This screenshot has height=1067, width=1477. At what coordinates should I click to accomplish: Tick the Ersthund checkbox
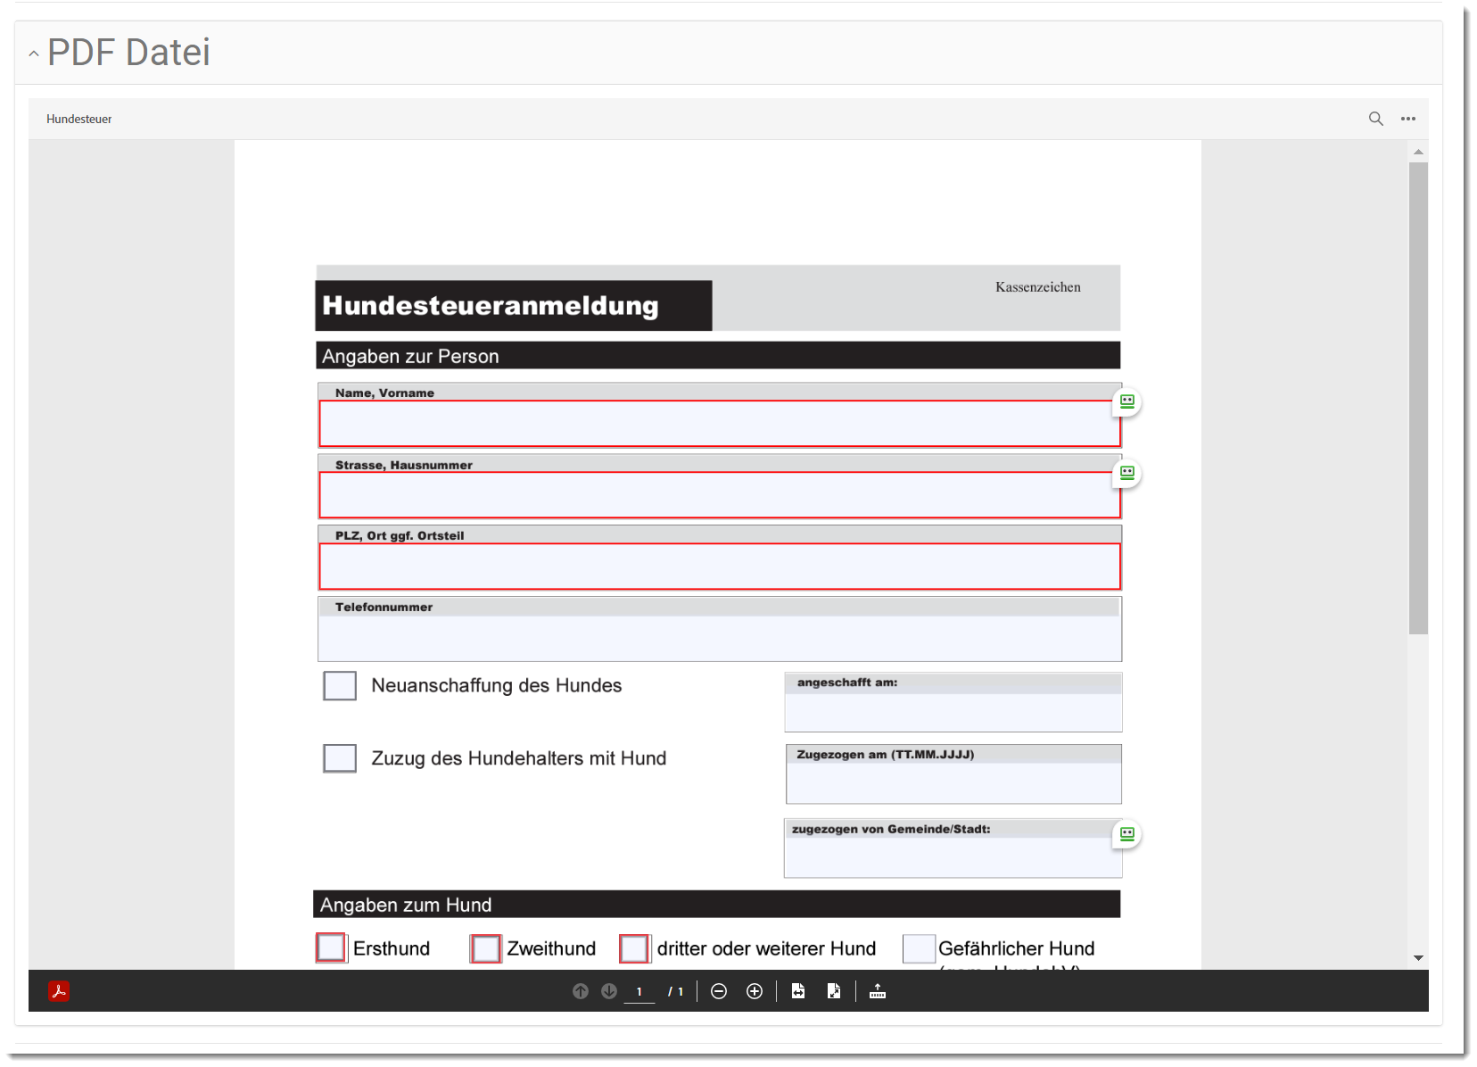point(331,947)
